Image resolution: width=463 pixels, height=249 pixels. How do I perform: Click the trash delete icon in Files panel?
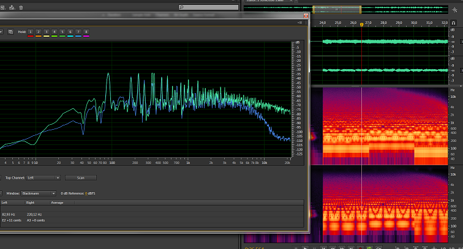[x=21, y=7]
